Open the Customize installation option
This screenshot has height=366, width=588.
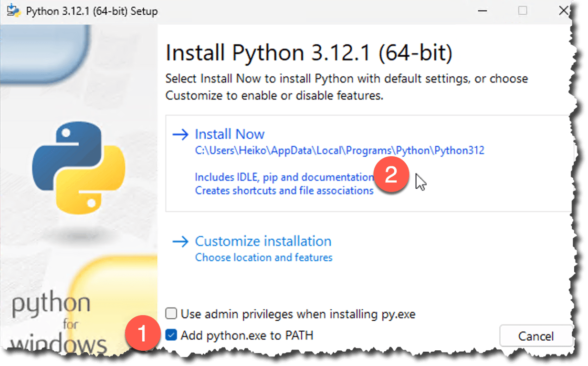(263, 242)
